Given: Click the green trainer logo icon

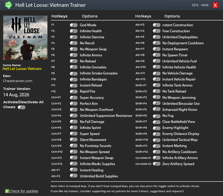Looking at the screenshot, I should click(9, 5).
